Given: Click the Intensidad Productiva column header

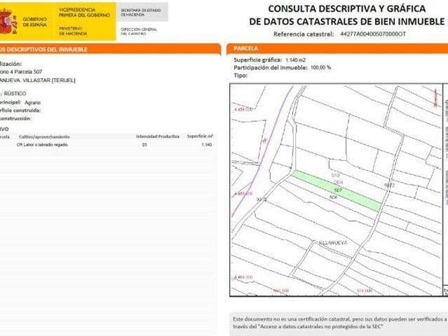Looking at the screenshot, I should (x=158, y=136).
